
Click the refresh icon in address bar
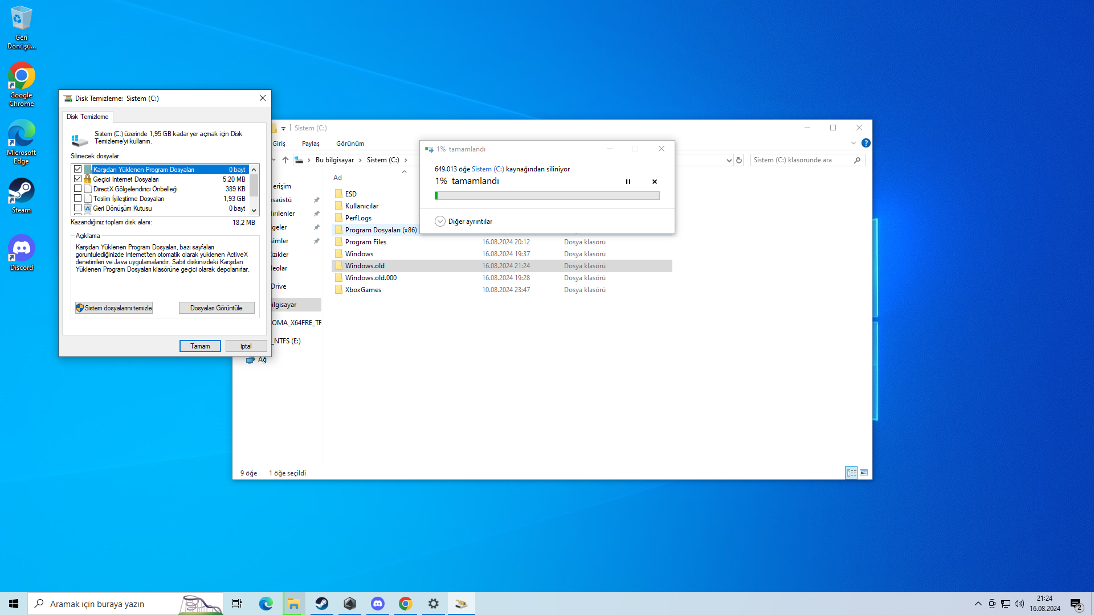(739, 160)
